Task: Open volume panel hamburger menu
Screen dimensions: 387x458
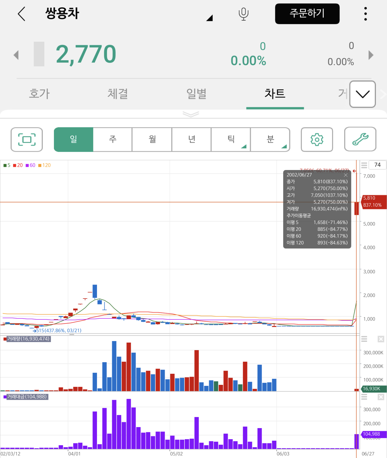Action: pyautogui.click(x=364, y=339)
